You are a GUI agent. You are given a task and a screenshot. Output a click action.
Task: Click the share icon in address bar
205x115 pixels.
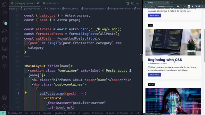pyautogui.click(x=181, y=6)
